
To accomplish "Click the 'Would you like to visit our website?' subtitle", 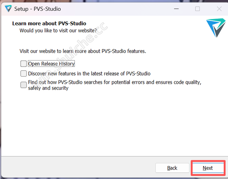I will pos(58,30).
